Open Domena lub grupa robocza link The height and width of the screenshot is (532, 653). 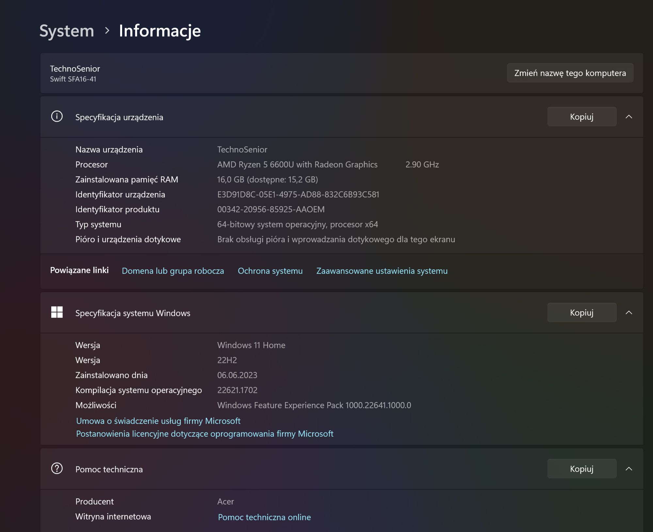coord(173,271)
